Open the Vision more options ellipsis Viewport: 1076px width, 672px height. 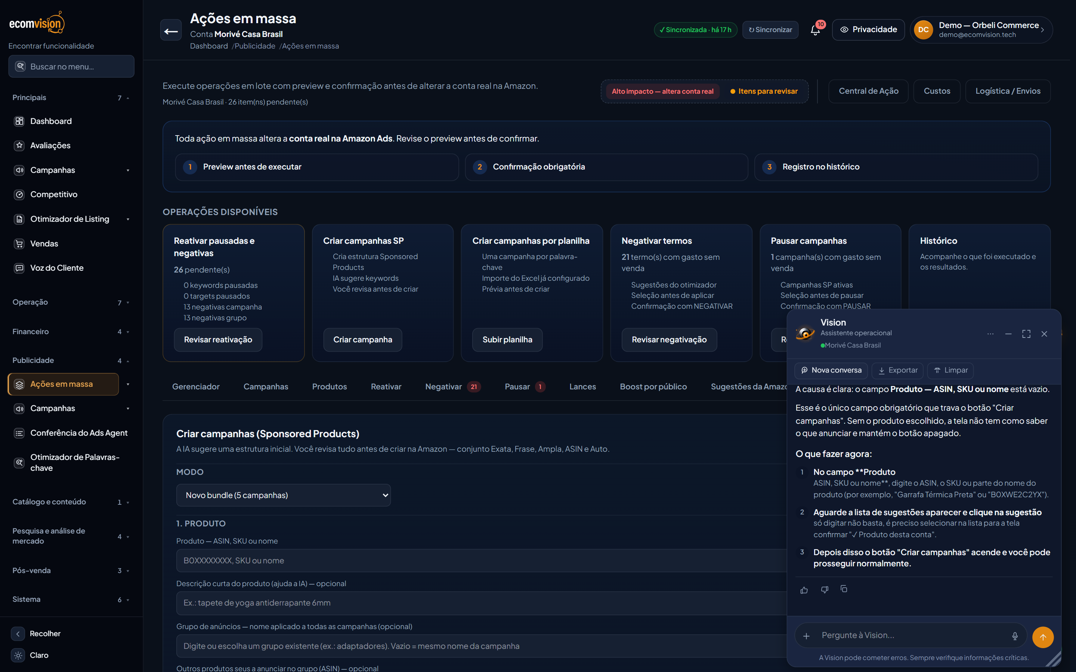pyautogui.click(x=990, y=334)
